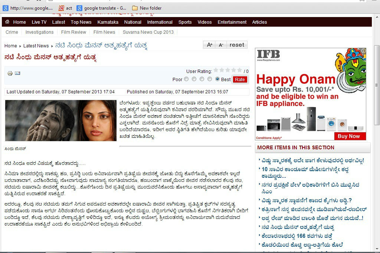Open the Entertainment menu item
This screenshot has height=253, width=380.
[232, 22]
